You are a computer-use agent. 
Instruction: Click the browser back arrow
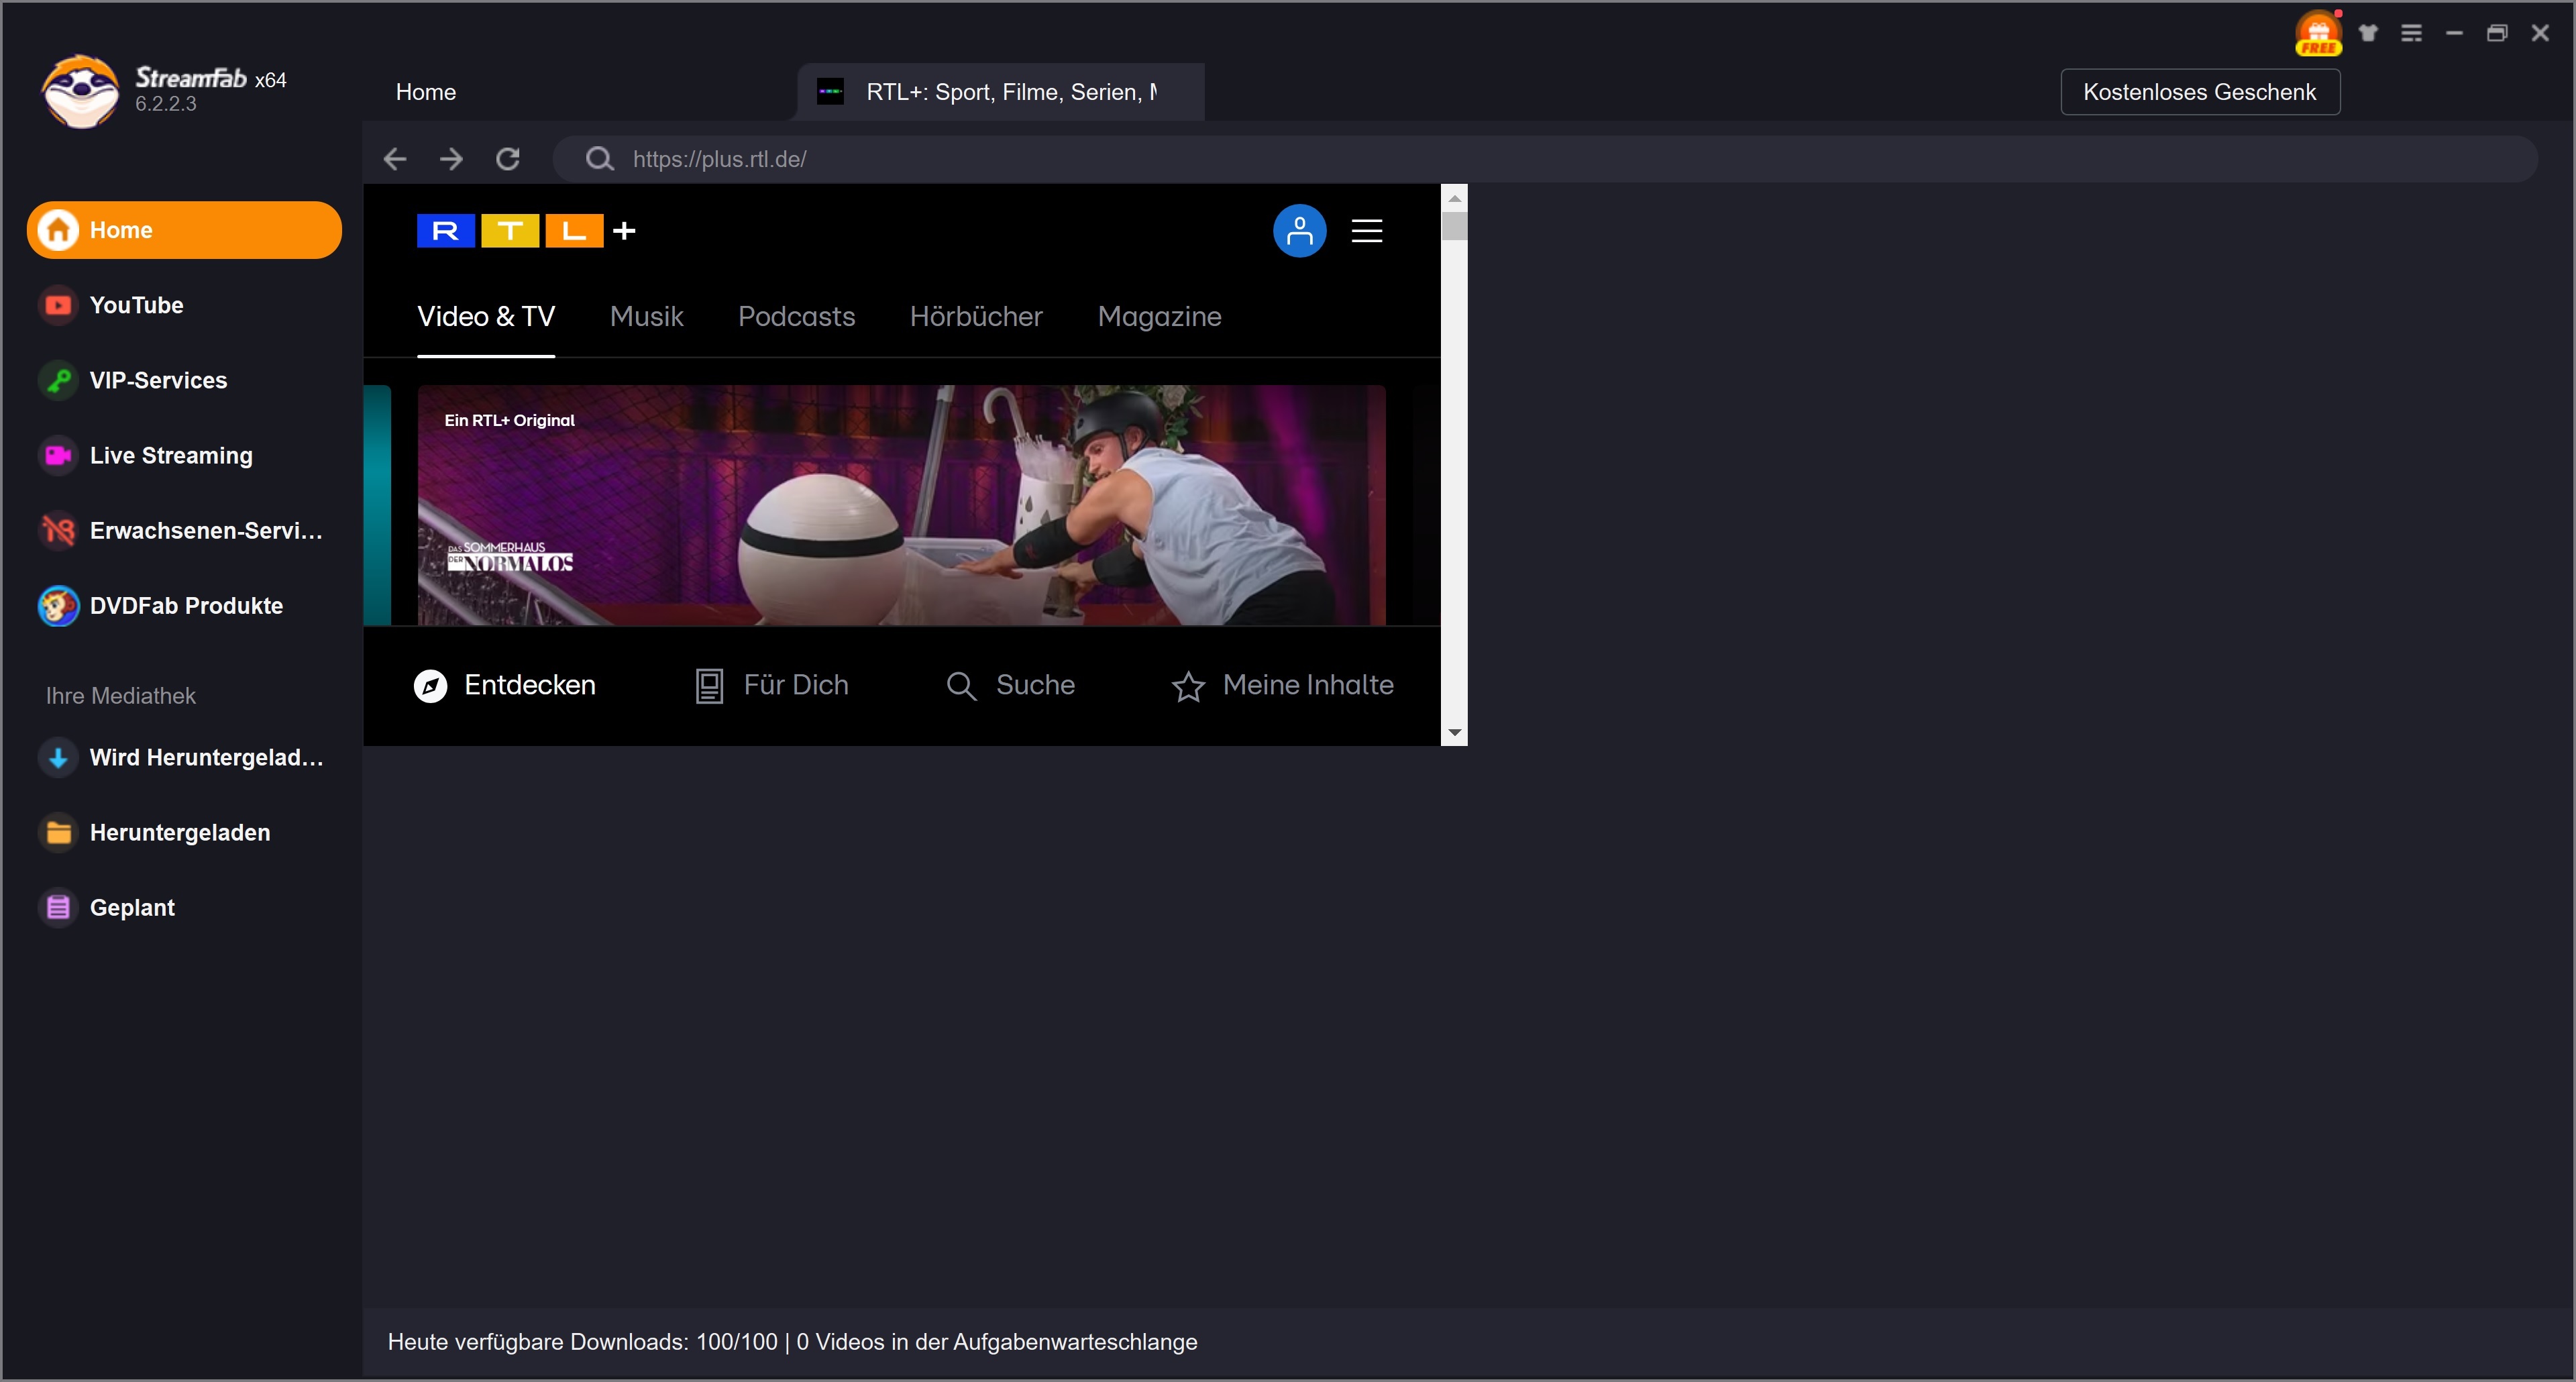click(395, 159)
